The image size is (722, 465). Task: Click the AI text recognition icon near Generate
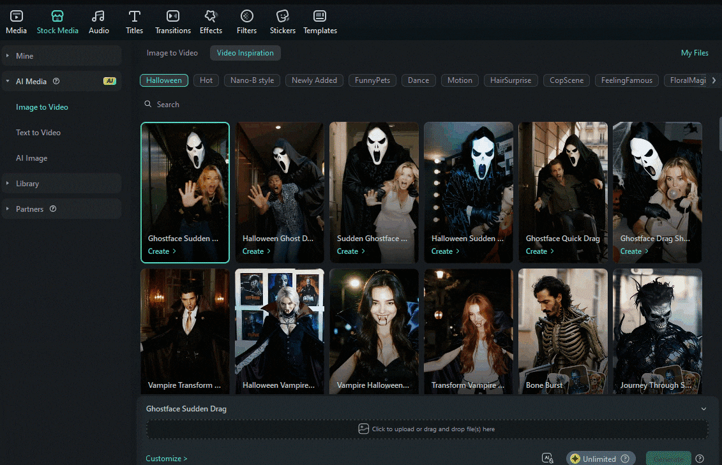pyautogui.click(x=547, y=458)
